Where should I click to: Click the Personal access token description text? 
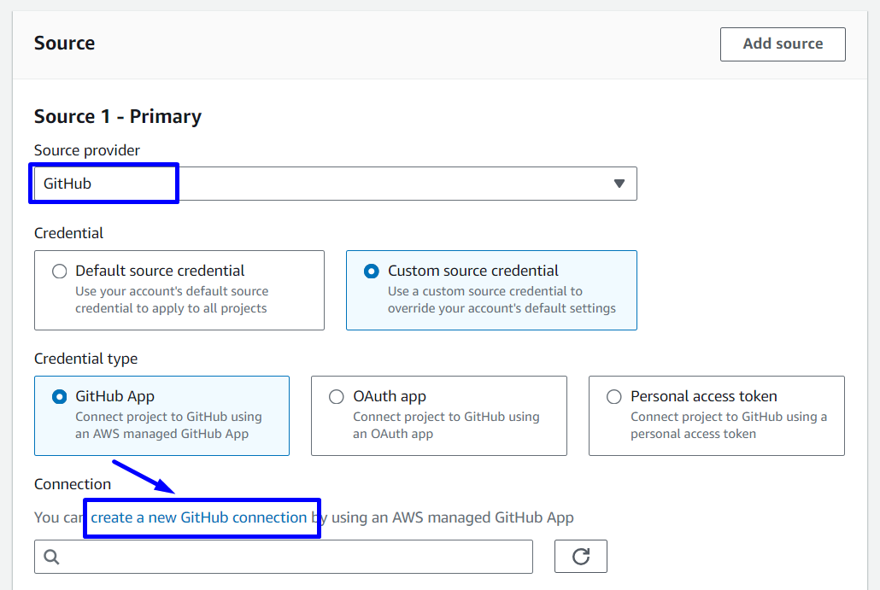point(729,425)
